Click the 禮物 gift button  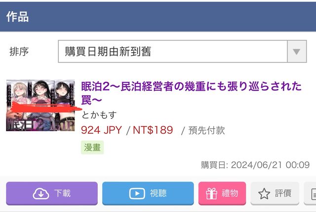222,193
